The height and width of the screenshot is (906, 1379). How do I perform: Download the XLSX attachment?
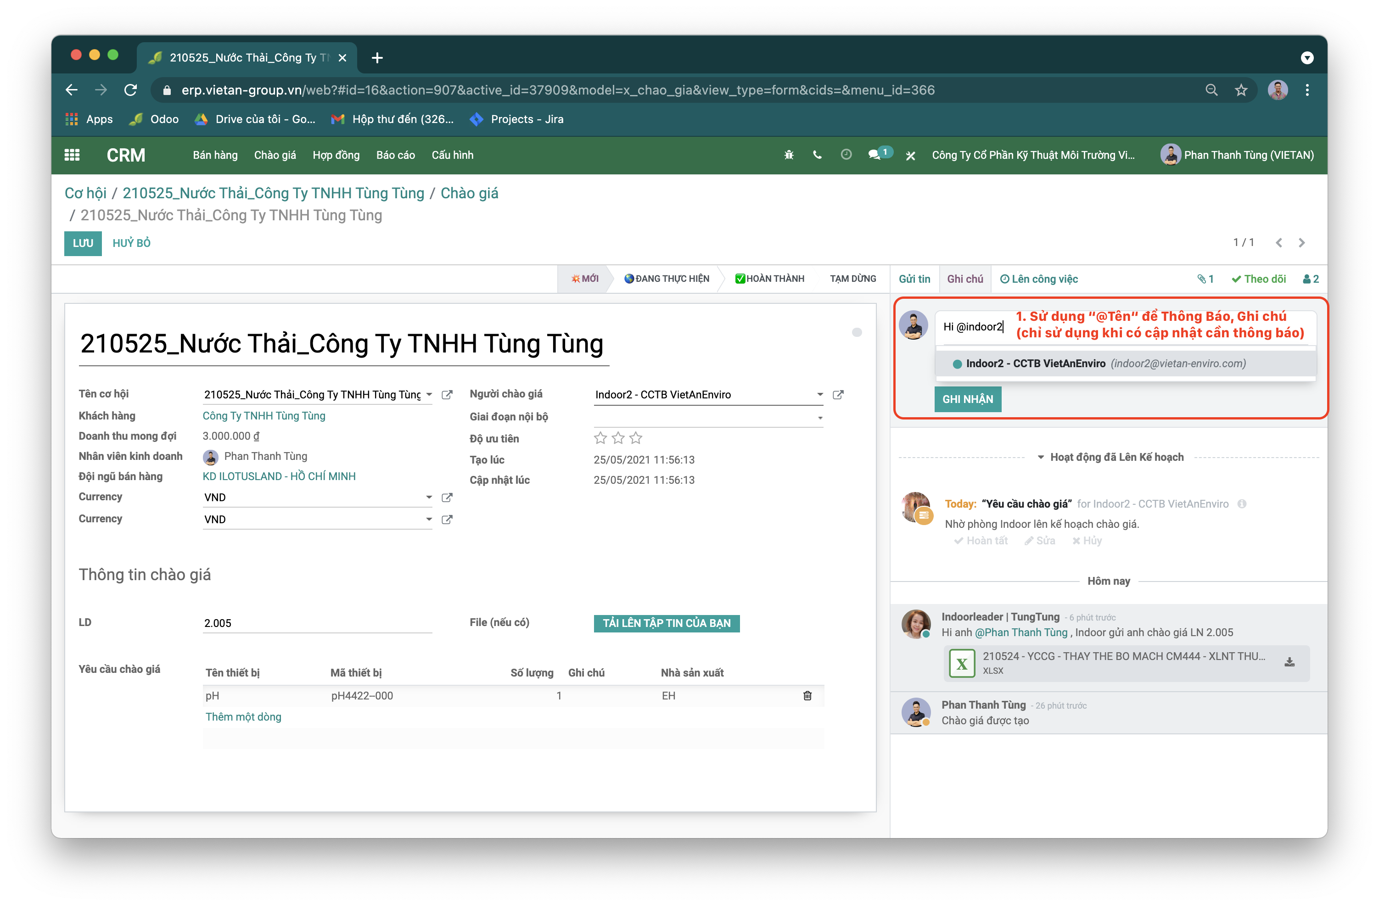(x=1289, y=662)
